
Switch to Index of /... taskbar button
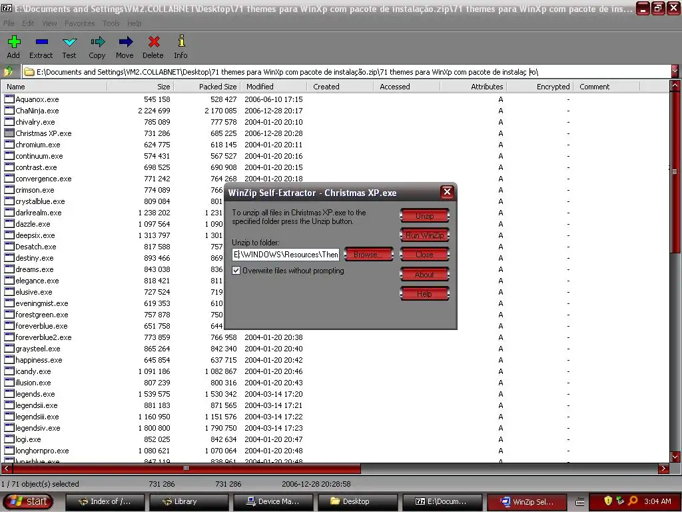pyautogui.click(x=105, y=501)
